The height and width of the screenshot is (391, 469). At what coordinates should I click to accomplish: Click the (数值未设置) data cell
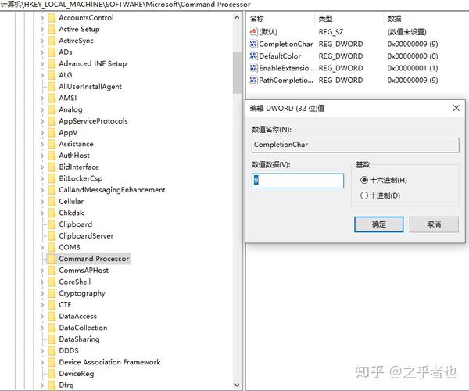(x=406, y=32)
